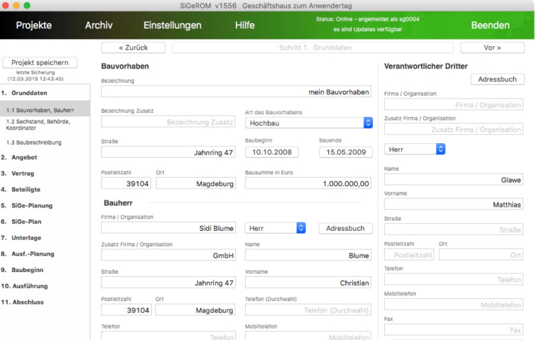Open step 5. SiGe-Planung
The height and width of the screenshot is (340, 535).
click(x=27, y=205)
